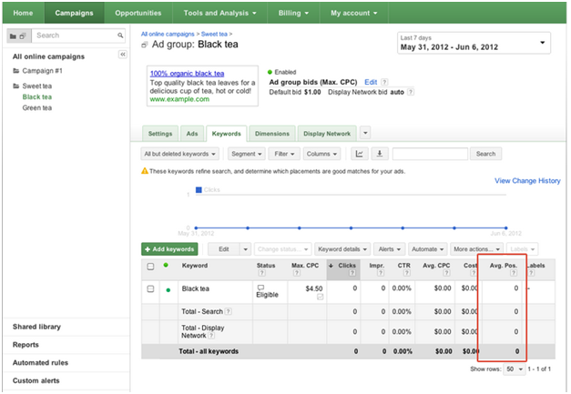Open the All but deleted keywords dropdown
Image resolution: width=571 pixels, height=394 pixels.
tap(181, 154)
